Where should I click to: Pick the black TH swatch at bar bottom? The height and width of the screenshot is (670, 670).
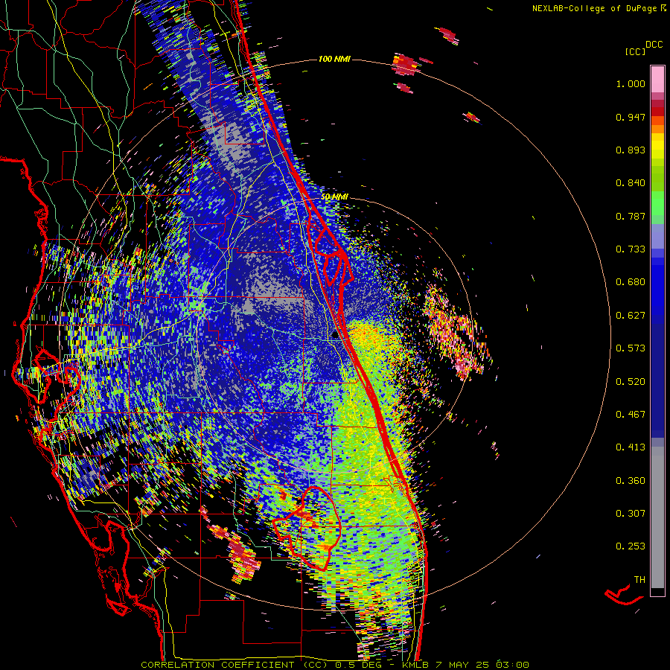click(657, 592)
